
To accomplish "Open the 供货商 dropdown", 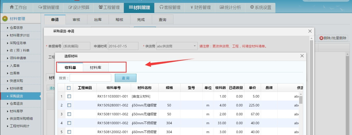I will tap(177, 46).
